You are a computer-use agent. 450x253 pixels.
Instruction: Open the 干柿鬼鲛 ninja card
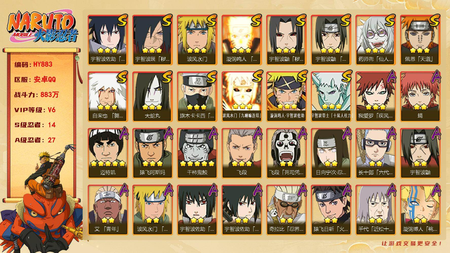point(197,153)
